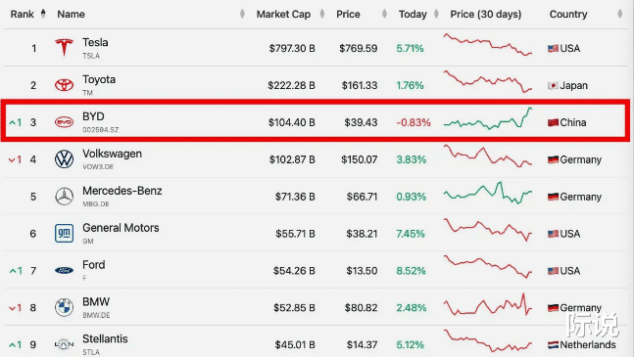The height and width of the screenshot is (357, 634).
Task: Select the China flag in BYD row
Action: [553, 122]
